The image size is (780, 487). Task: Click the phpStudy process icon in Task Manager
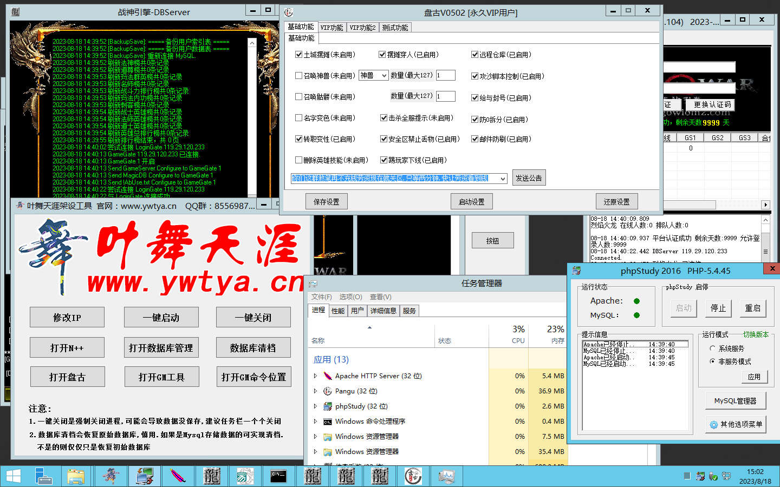328,406
